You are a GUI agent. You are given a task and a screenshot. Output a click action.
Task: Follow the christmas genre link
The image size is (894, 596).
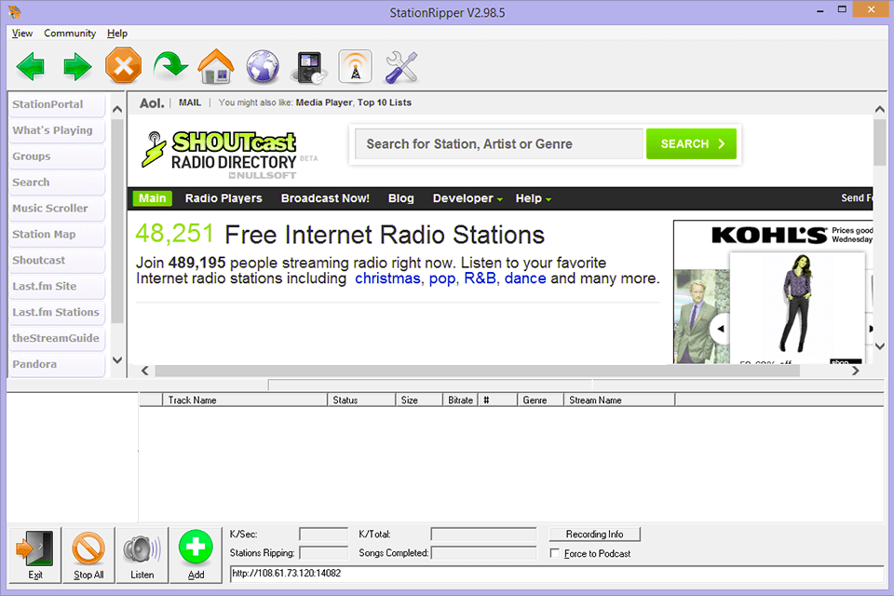pos(387,278)
